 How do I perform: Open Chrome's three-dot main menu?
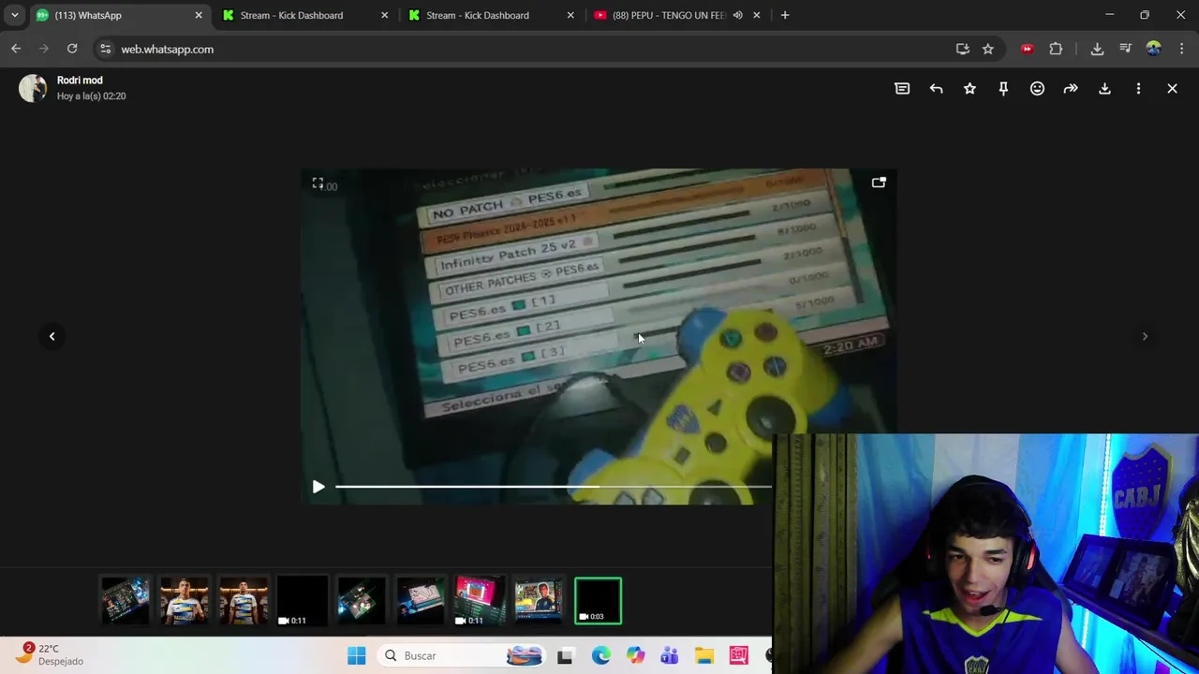coord(1181,49)
